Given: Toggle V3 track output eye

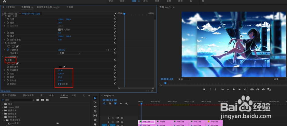Looking at the screenshot, I should point(122,118).
